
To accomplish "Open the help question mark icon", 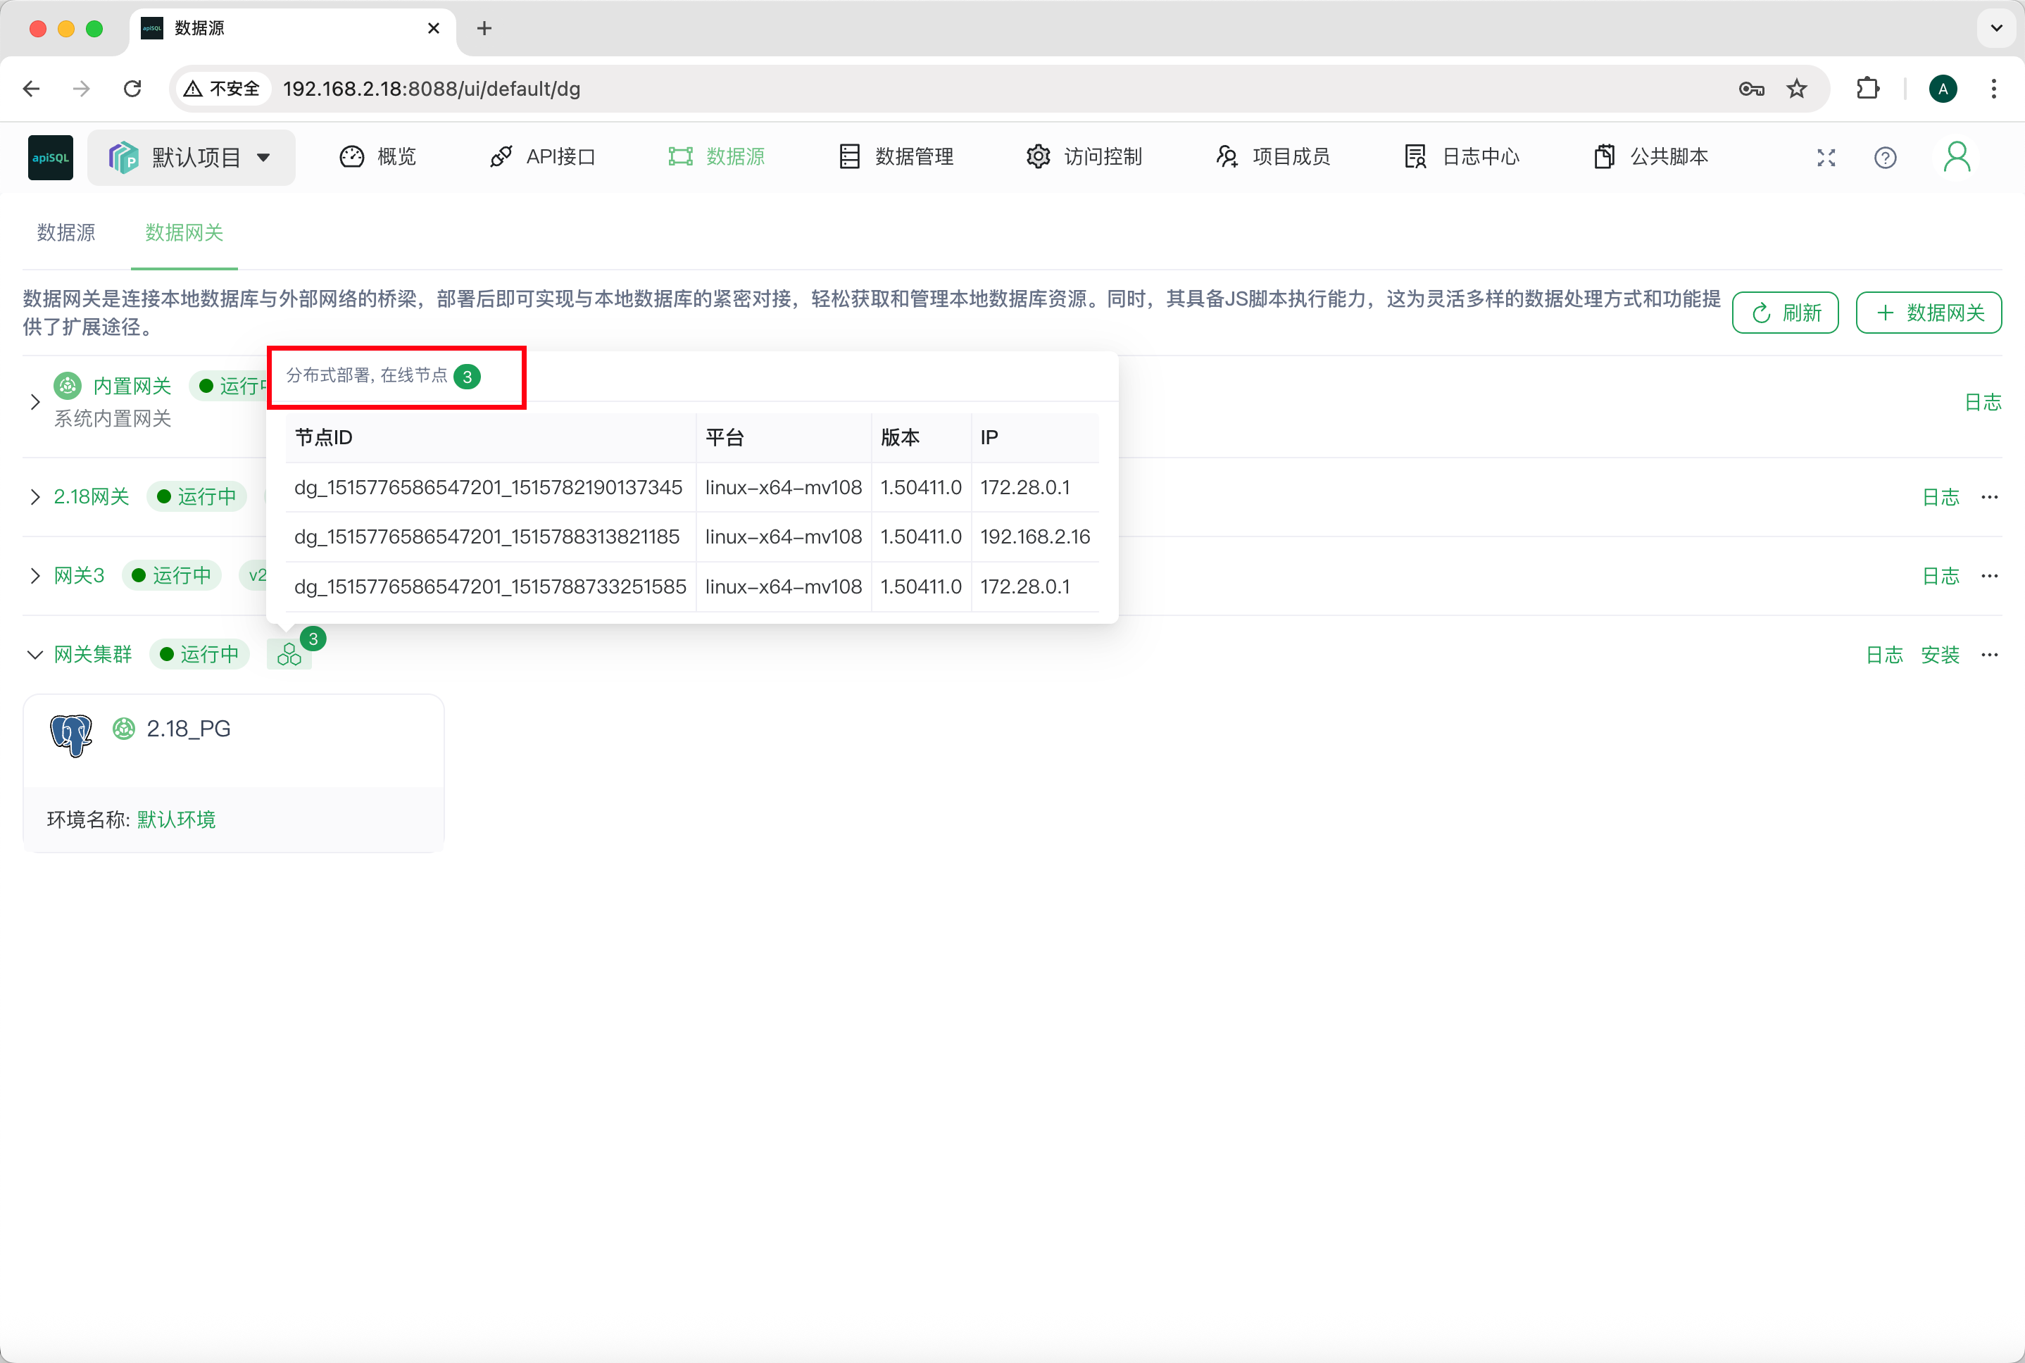I will point(1885,157).
